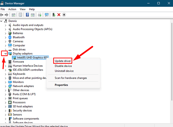Select Intel(R) UHD Graphics 605 device
Viewport: 173px width, 127px height.
(x=32, y=58)
